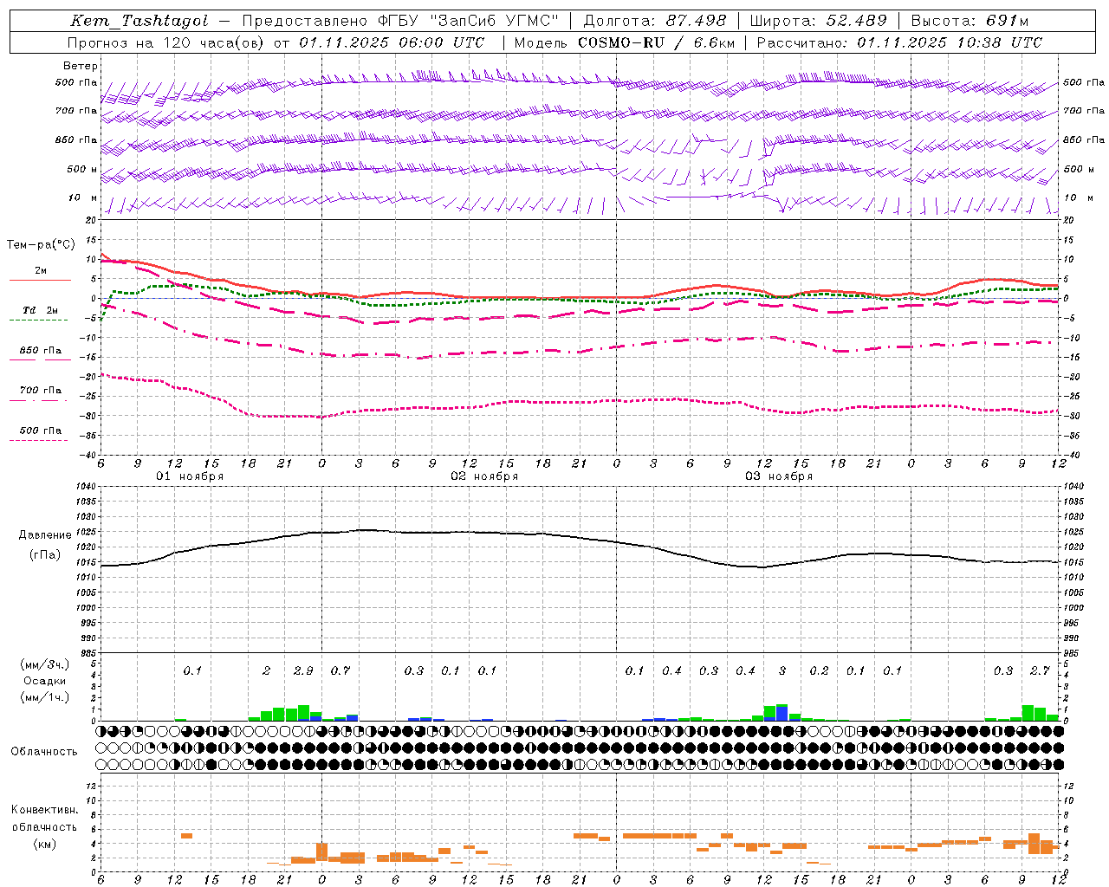Click the 850 гПа temperature legend entry
1109x887 pixels.
[41, 351]
